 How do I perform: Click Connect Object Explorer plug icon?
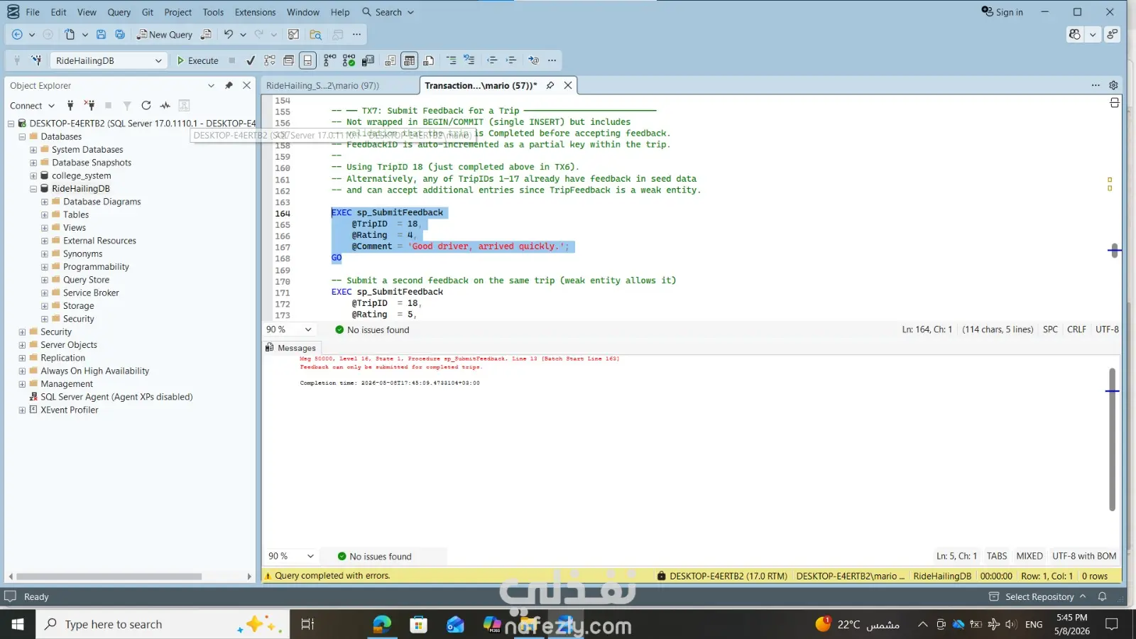coord(70,105)
